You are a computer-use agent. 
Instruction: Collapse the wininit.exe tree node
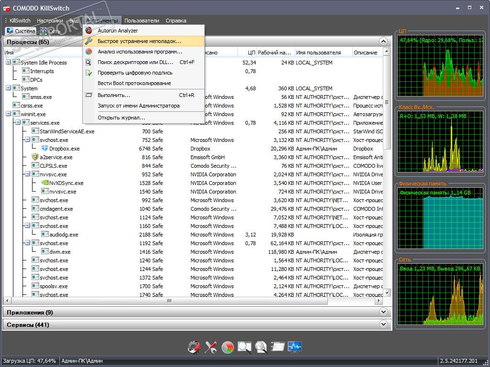tap(9, 114)
